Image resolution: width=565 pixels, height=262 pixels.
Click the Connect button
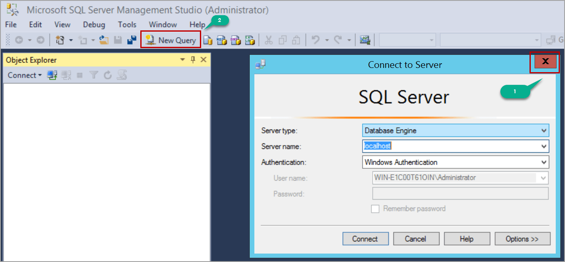pyautogui.click(x=365, y=238)
